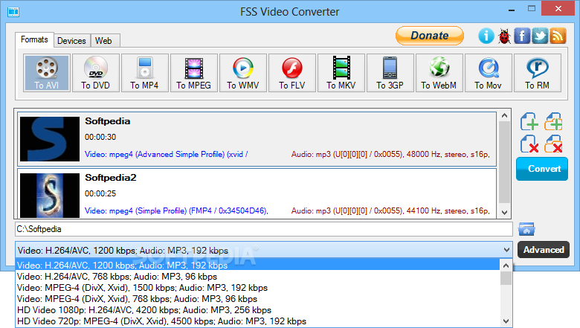This screenshot has height=328, width=580.
Task: Report a bug via ladybug icon
Action: pos(504,36)
